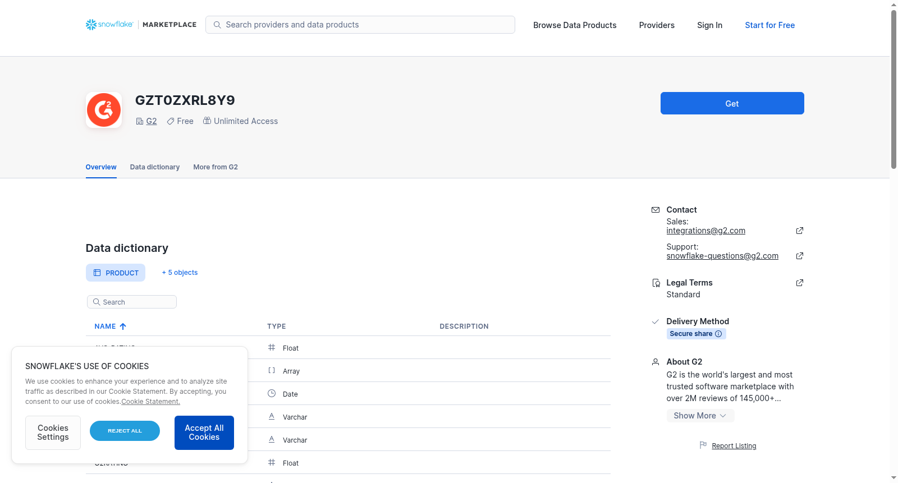Sort by NAME using the arrow icon
The image size is (898, 483).
[123, 326]
